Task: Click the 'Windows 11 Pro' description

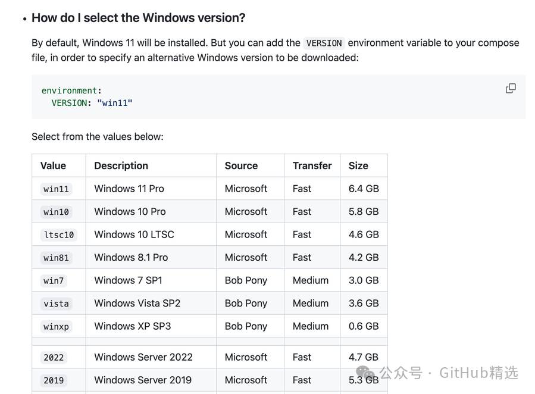Action: point(129,189)
